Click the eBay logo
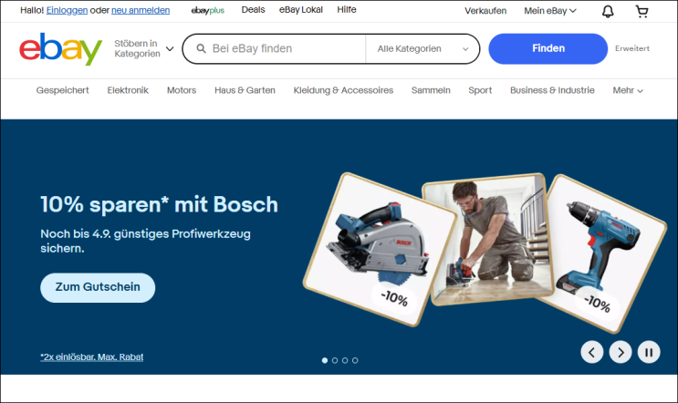The image size is (678, 403). (60, 49)
